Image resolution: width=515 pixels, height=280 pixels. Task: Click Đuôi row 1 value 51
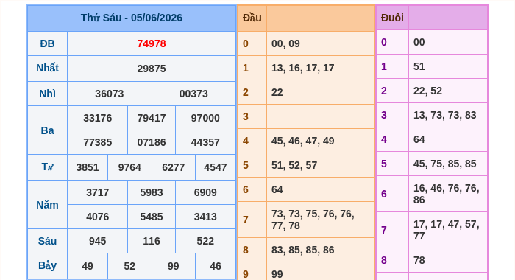coord(419,67)
